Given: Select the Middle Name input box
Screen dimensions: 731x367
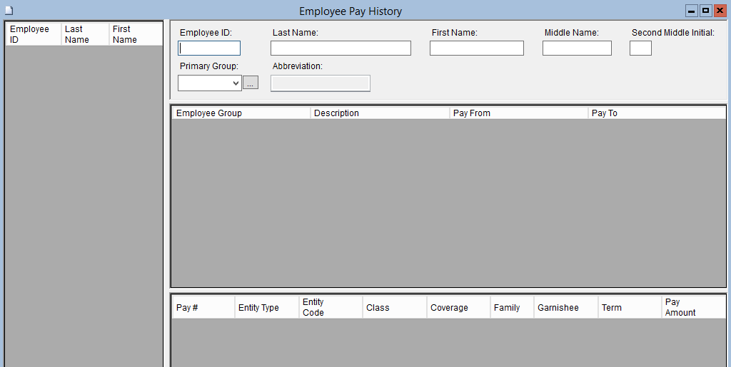Looking at the screenshot, I should [x=577, y=48].
